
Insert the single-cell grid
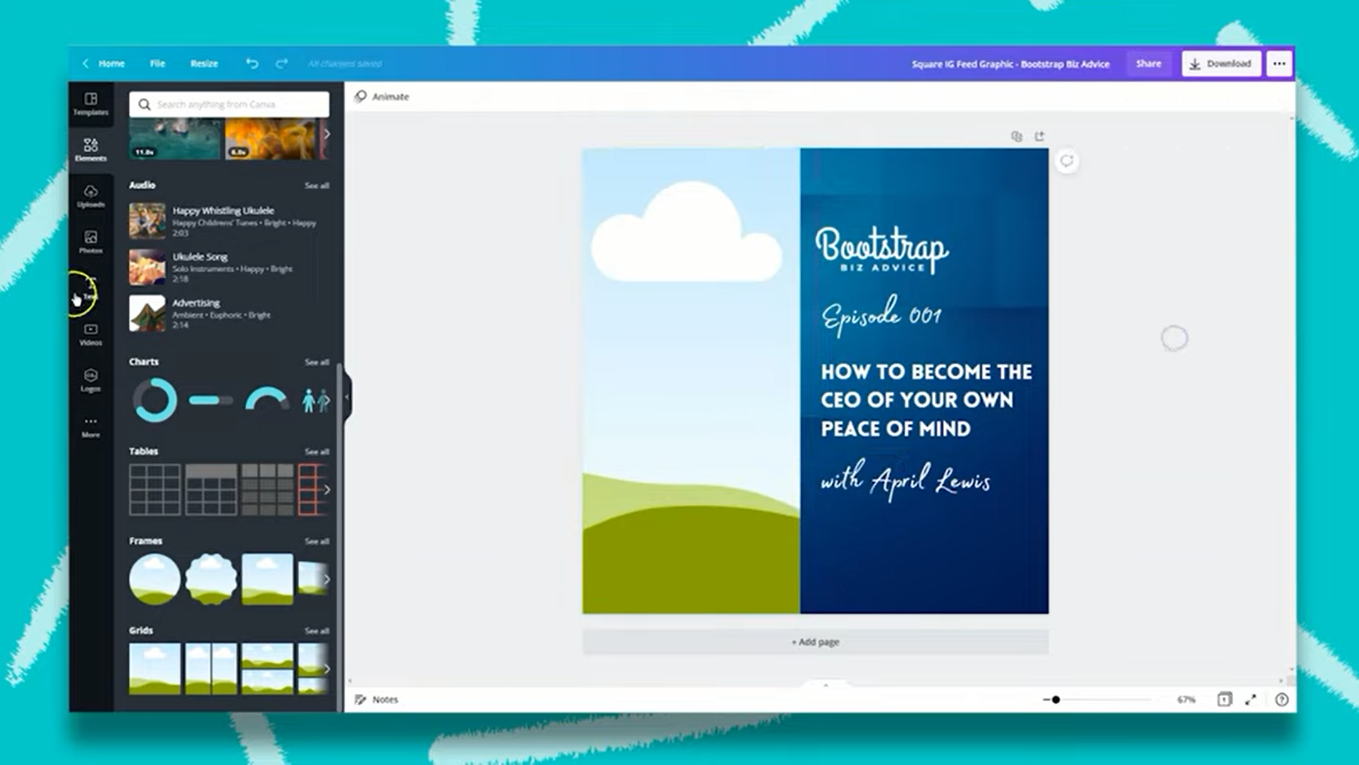pyautogui.click(x=154, y=669)
